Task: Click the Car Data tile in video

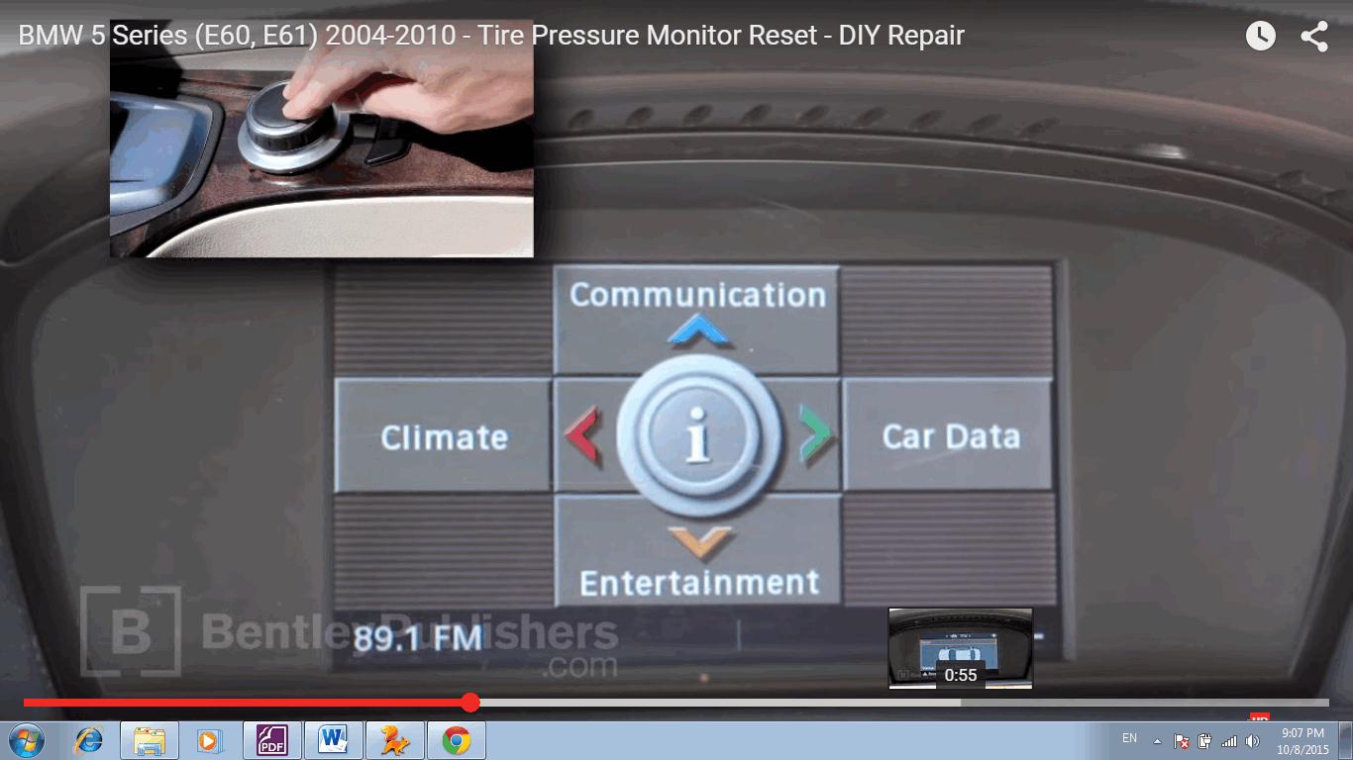Action: coord(950,436)
